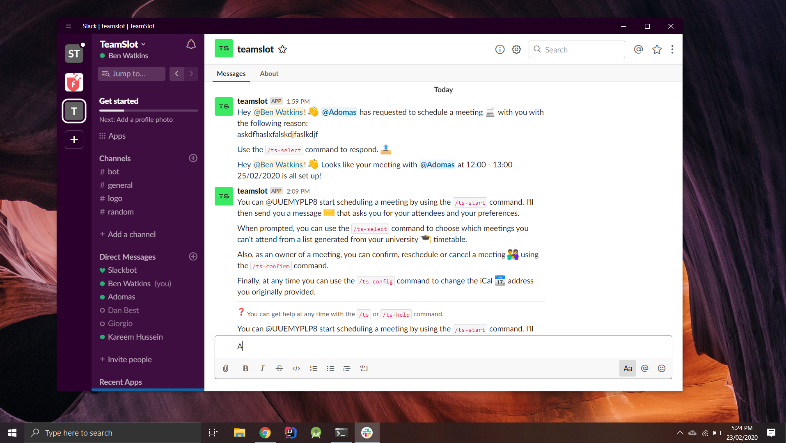The image size is (786, 443).
Task: Open File Explorer from taskbar
Action: (x=239, y=433)
